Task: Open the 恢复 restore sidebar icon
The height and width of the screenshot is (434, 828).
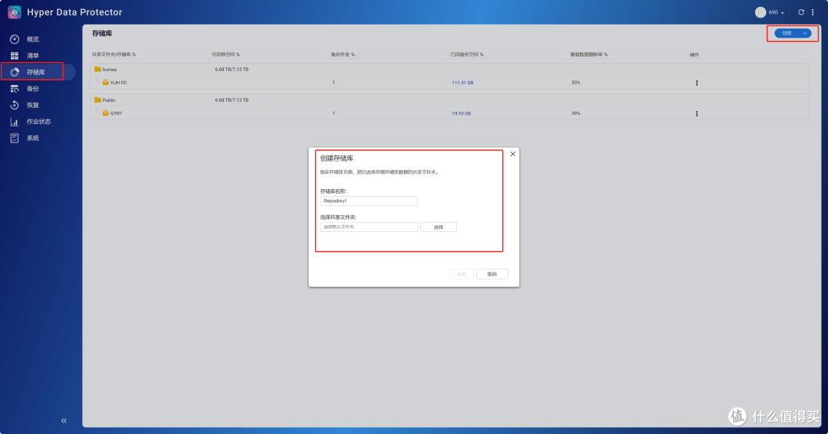Action: pos(15,105)
